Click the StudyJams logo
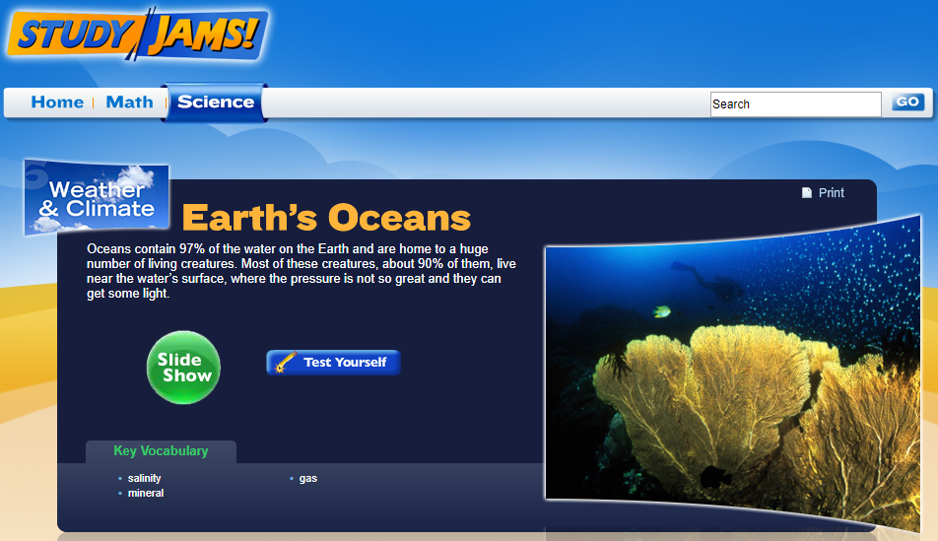The width and height of the screenshot is (938, 541). coord(137,34)
